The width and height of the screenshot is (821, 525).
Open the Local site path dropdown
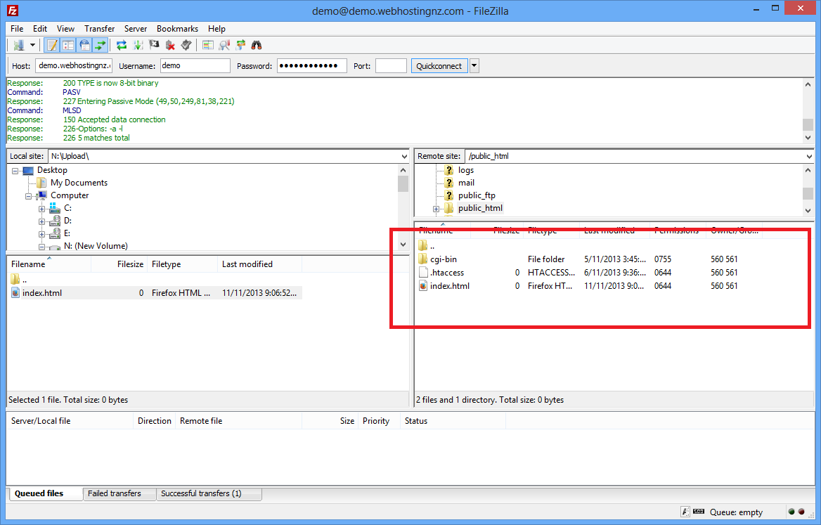(403, 156)
